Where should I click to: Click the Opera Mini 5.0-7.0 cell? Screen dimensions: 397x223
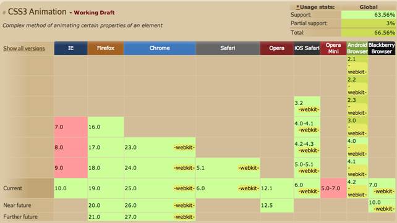point(333,188)
